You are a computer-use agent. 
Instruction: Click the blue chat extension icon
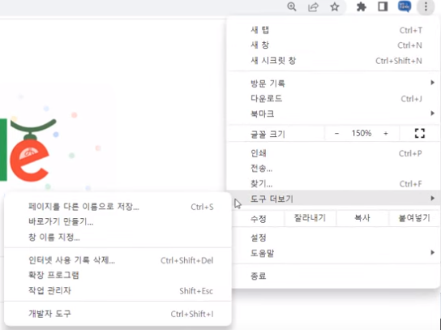405,6
